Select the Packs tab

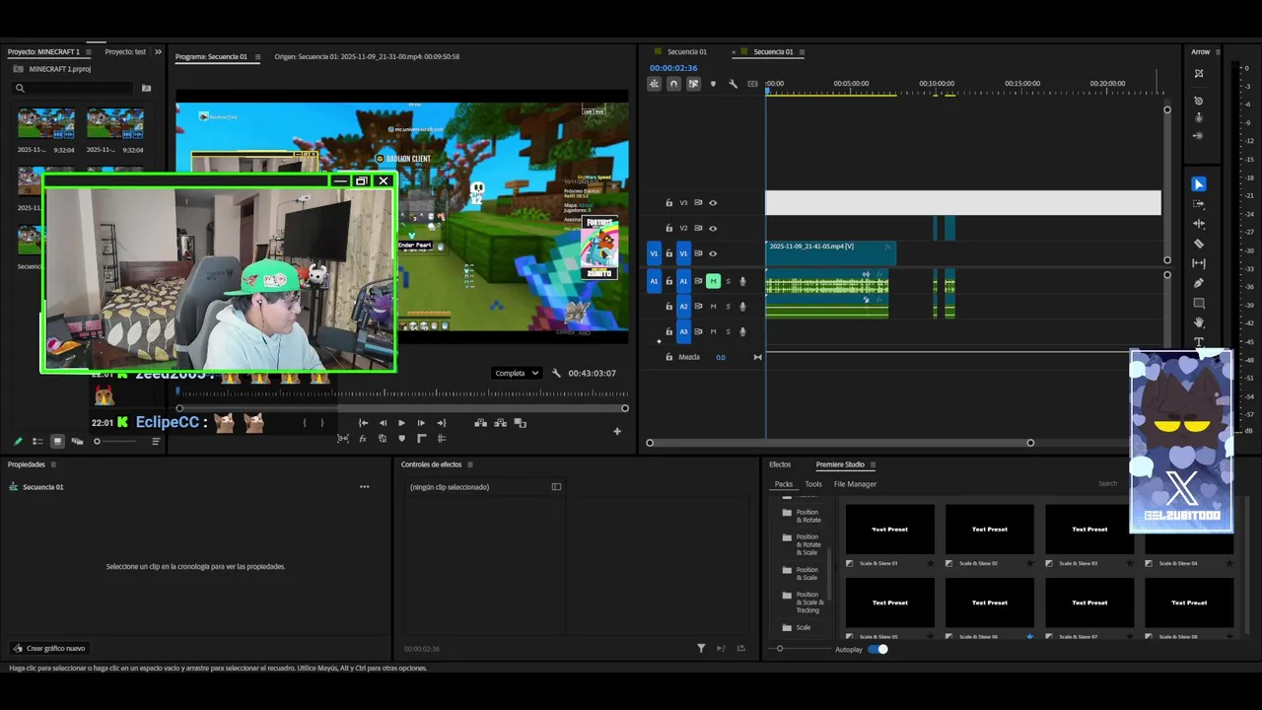[784, 484]
